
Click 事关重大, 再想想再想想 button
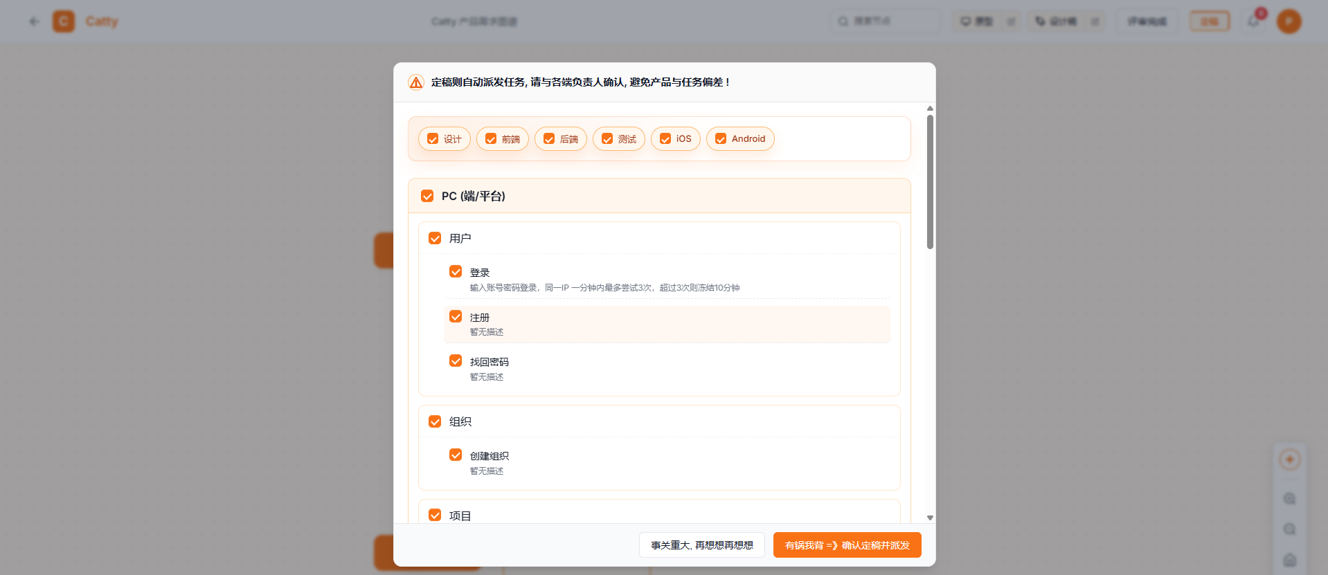click(x=701, y=545)
